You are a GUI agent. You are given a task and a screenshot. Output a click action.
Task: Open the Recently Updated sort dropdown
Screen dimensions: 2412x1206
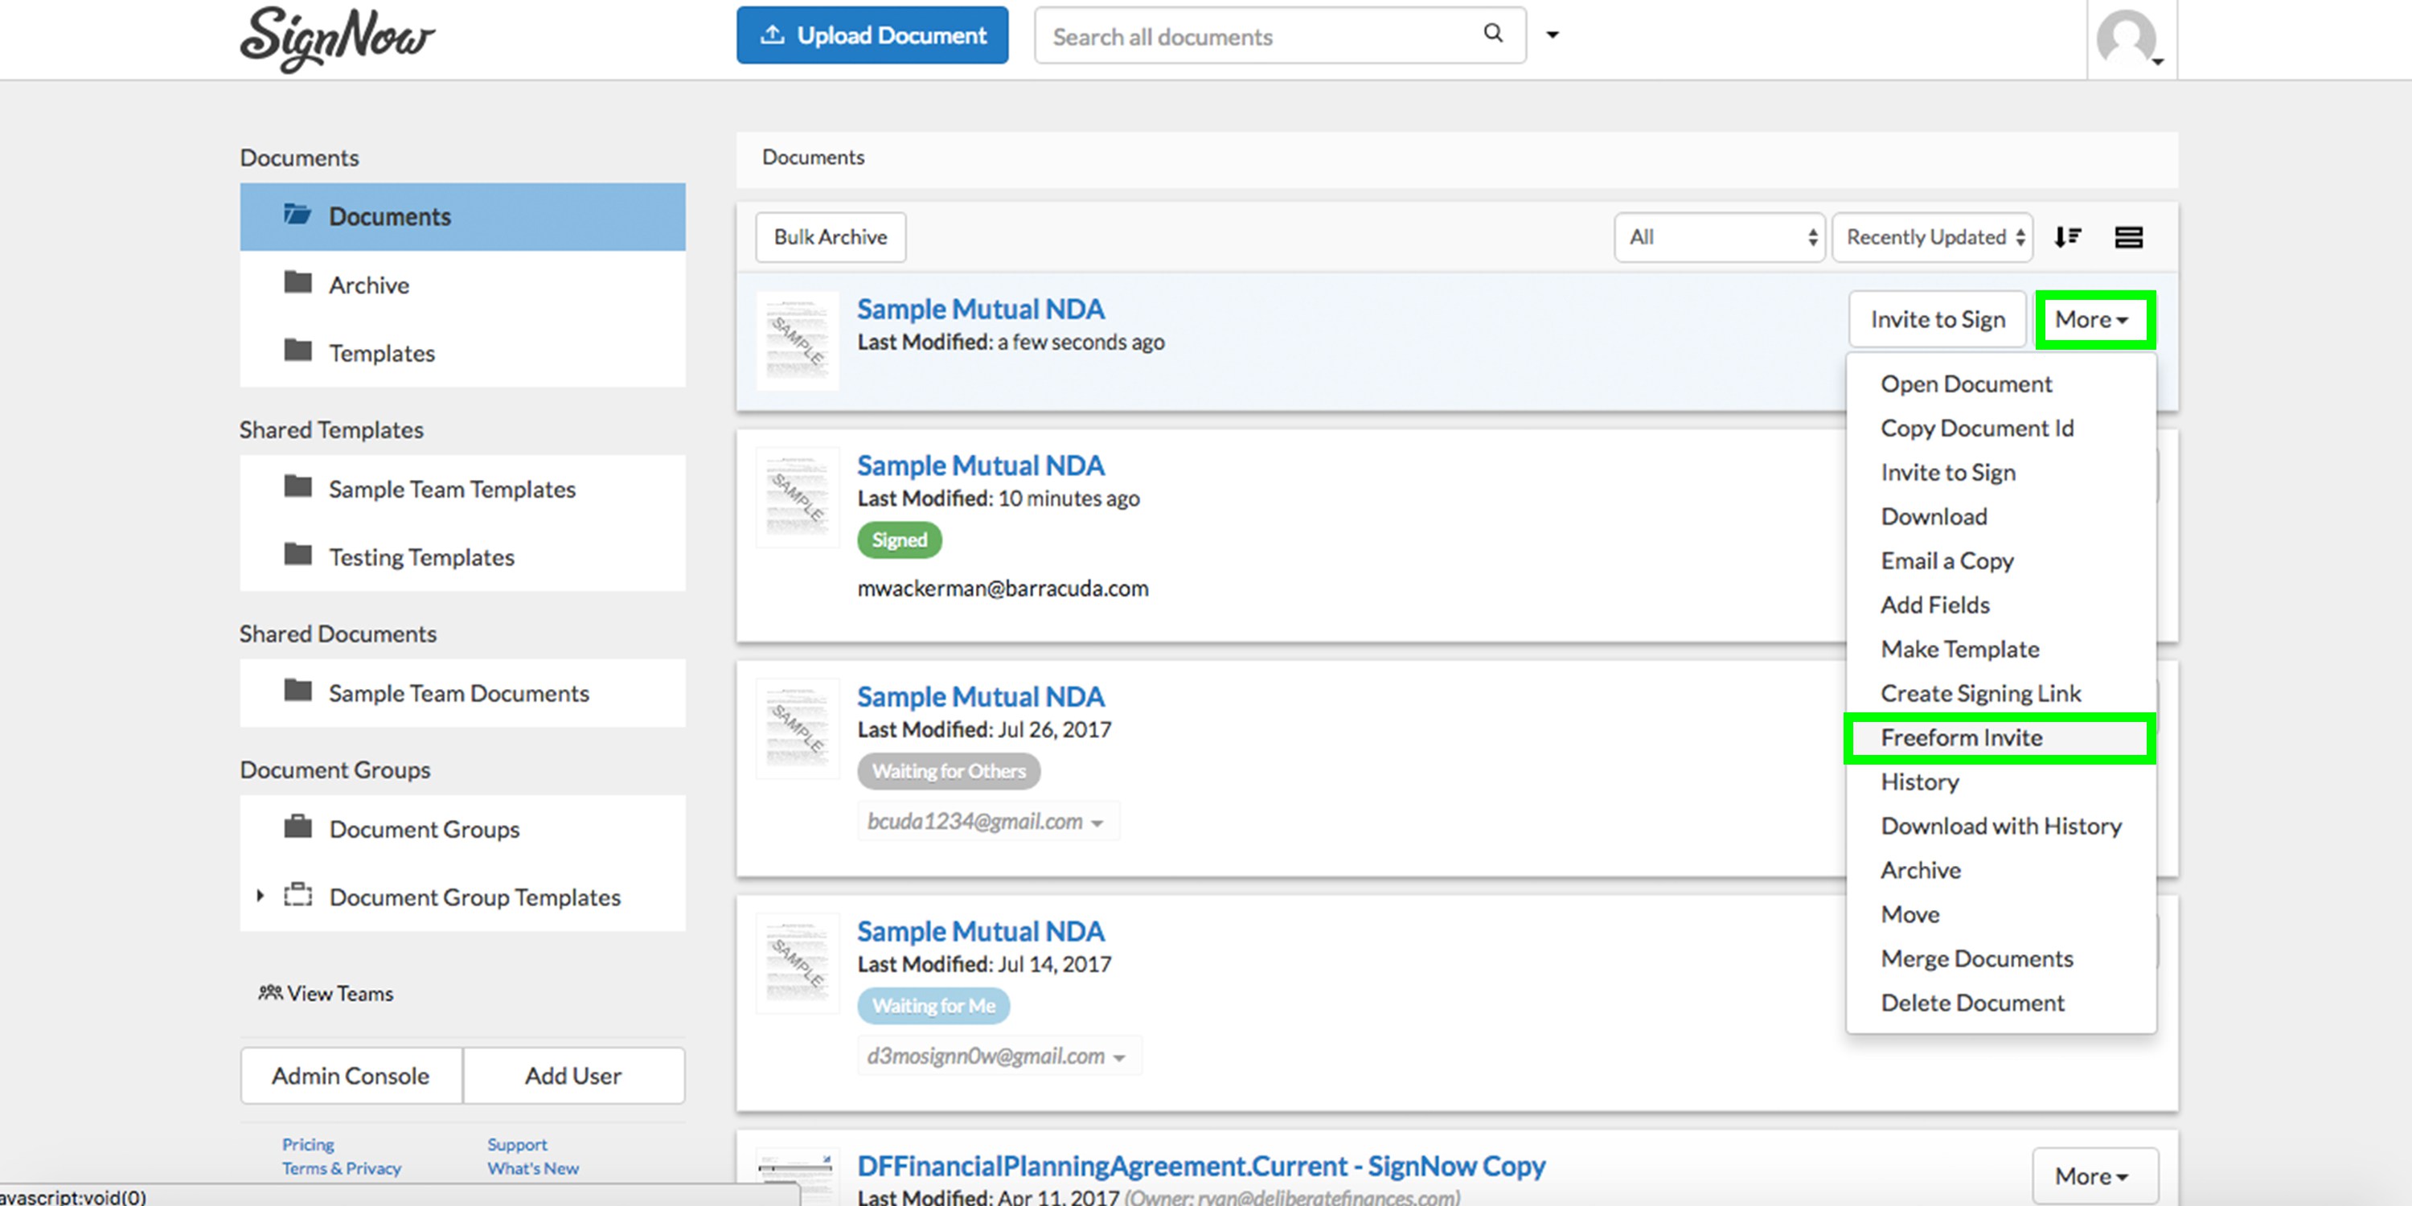click(1933, 237)
